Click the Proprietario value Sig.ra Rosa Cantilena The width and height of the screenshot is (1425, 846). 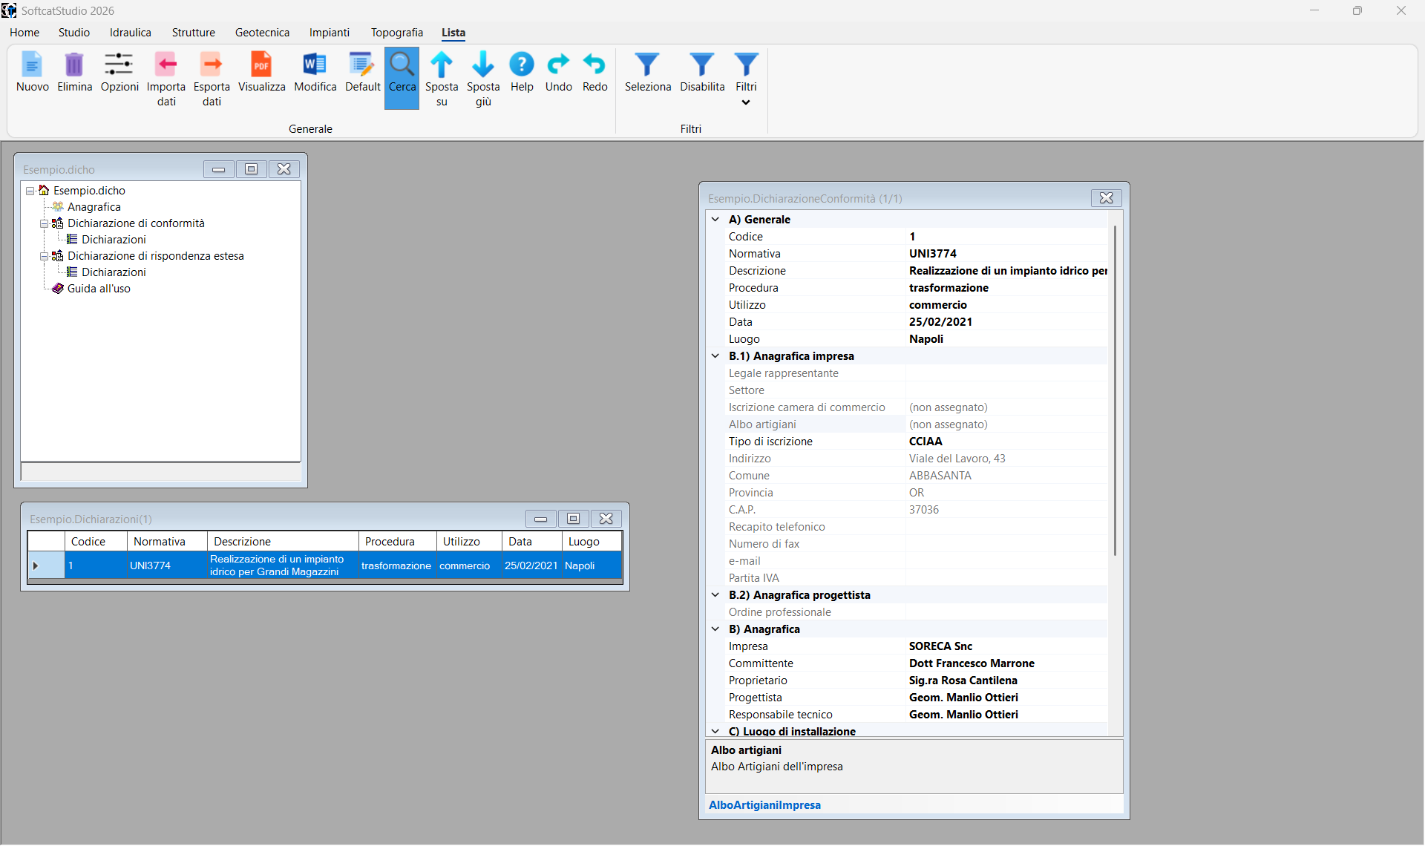point(963,681)
